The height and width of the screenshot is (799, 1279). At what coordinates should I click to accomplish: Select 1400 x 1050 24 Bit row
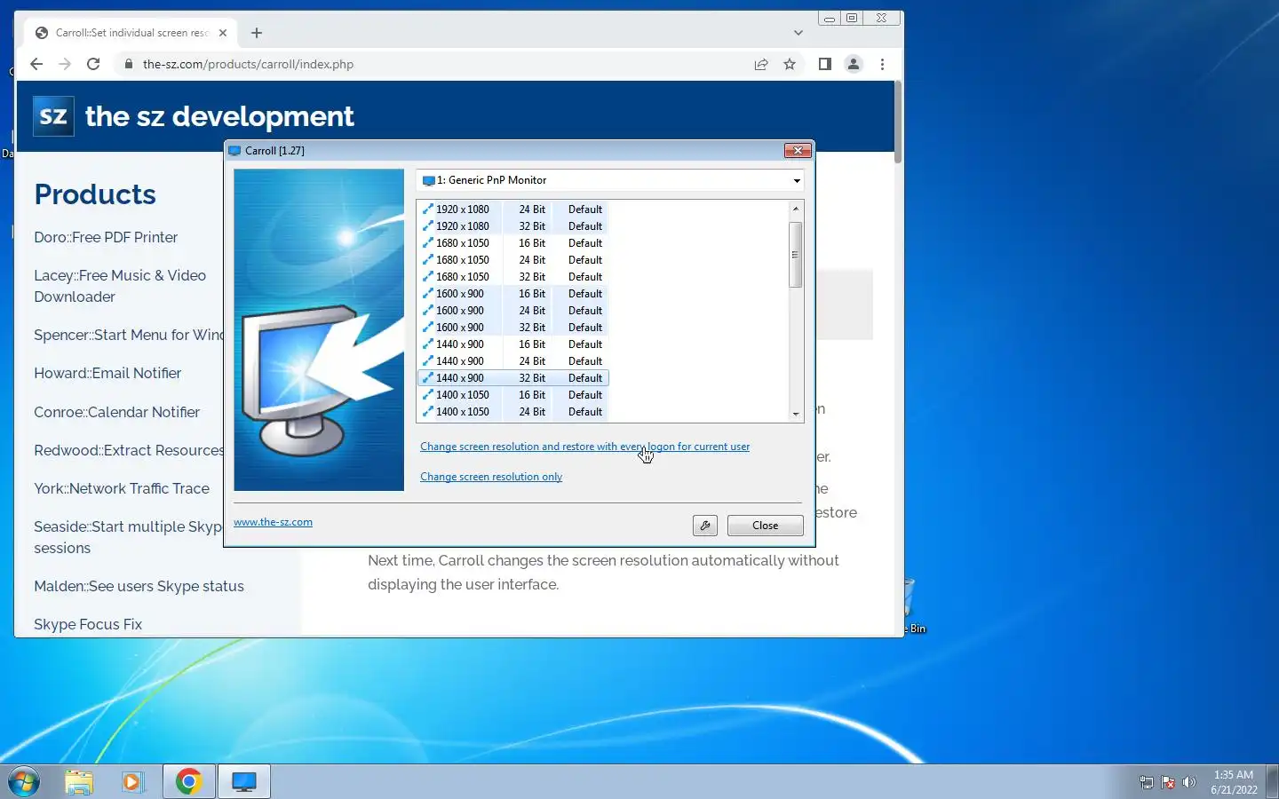(x=513, y=412)
